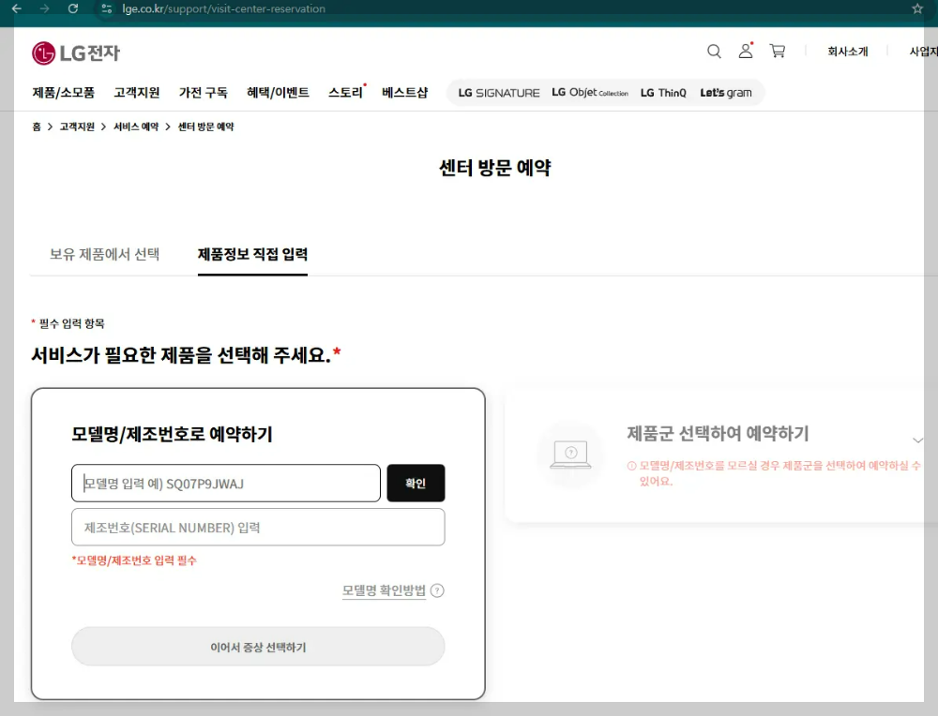Click the login profile icon
The height and width of the screenshot is (716, 938).
pos(745,52)
